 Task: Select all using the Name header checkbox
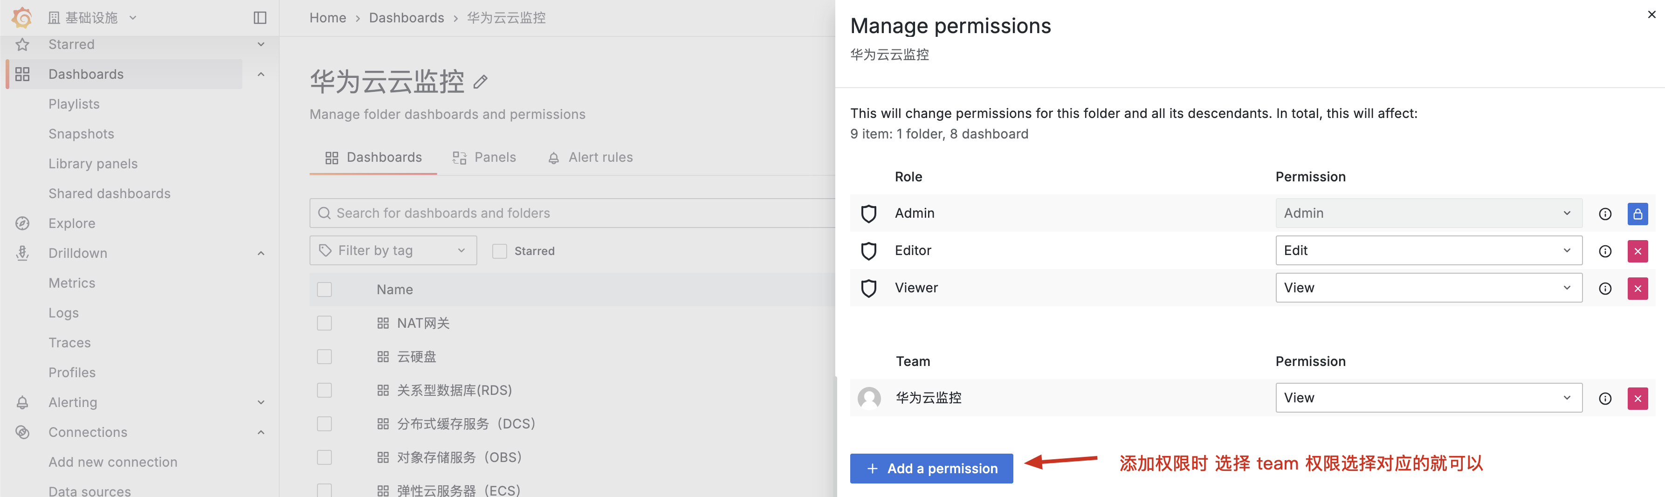pyautogui.click(x=324, y=290)
